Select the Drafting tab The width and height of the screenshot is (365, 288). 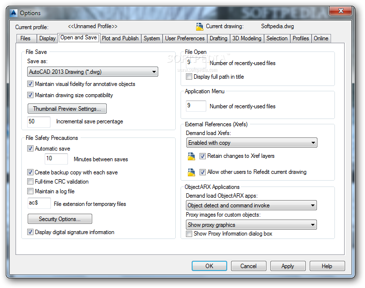pos(218,38)
